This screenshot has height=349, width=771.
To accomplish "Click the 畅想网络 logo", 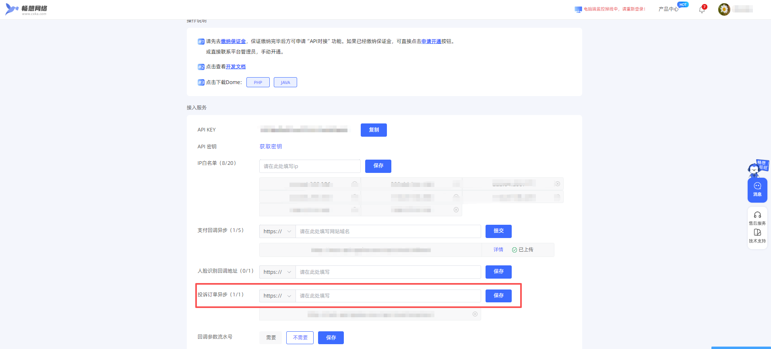I will (27, 9).
